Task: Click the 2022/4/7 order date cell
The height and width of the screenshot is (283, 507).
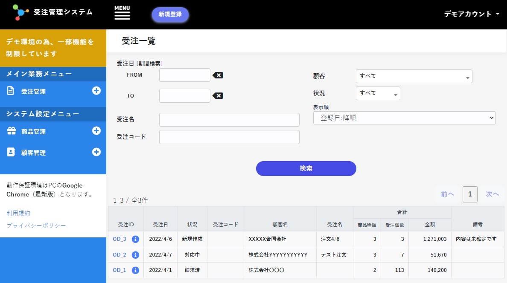Action: point(160,255)
